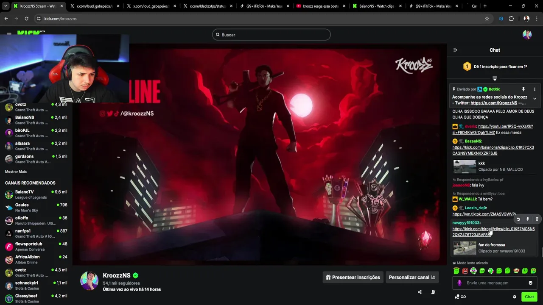Viewport: 543px width, 305px height.
Task: Switch to the 'kroozz reage essa bosta' YouTube tab
Action: pos(320,6)
